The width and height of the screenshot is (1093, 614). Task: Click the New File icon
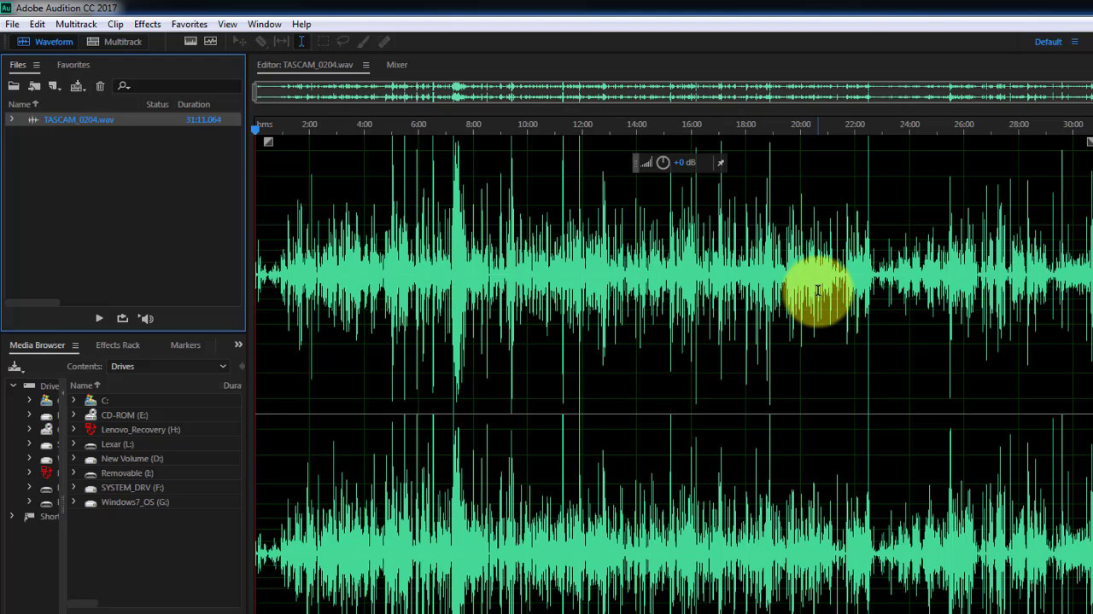point(55,86)
